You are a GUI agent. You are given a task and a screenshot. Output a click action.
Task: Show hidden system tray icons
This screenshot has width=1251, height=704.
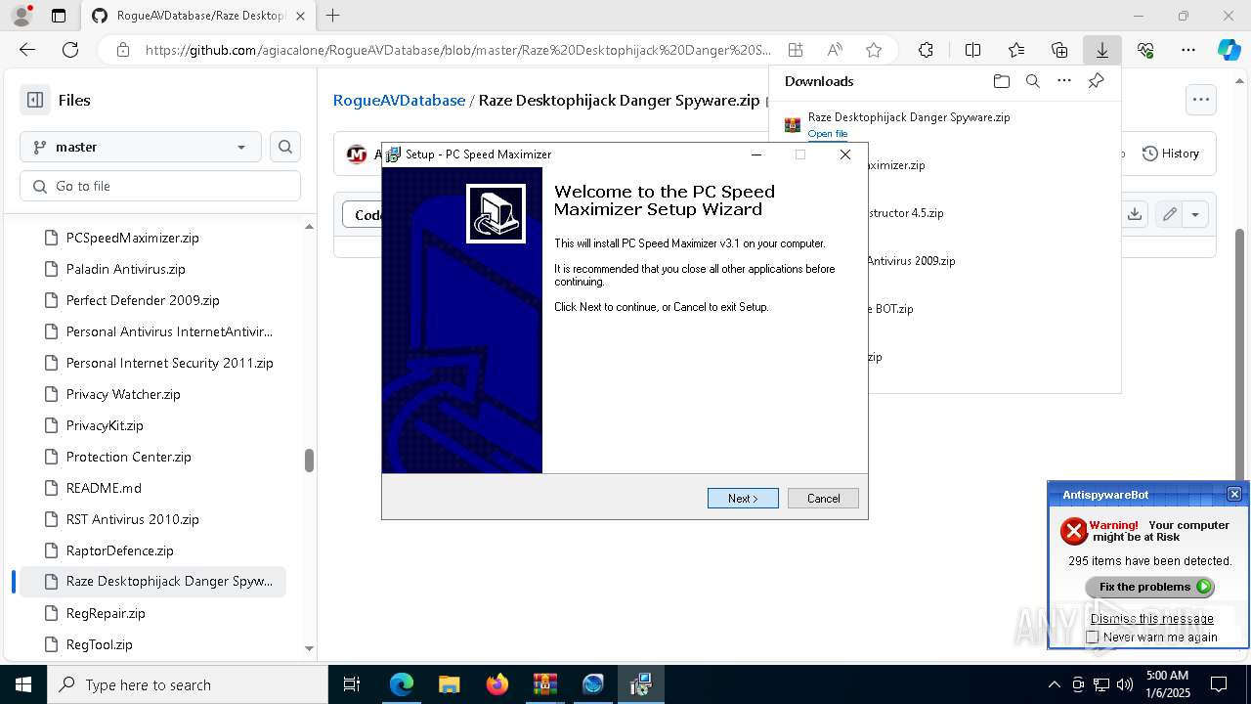tap(1054, 684)
